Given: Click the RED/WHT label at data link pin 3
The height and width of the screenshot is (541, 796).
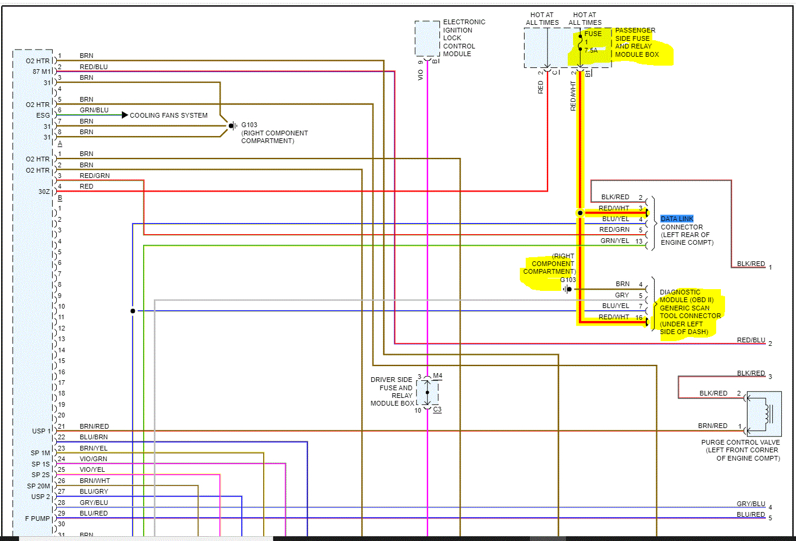Looking at the screenshot, I should click(x=614, y=208).
